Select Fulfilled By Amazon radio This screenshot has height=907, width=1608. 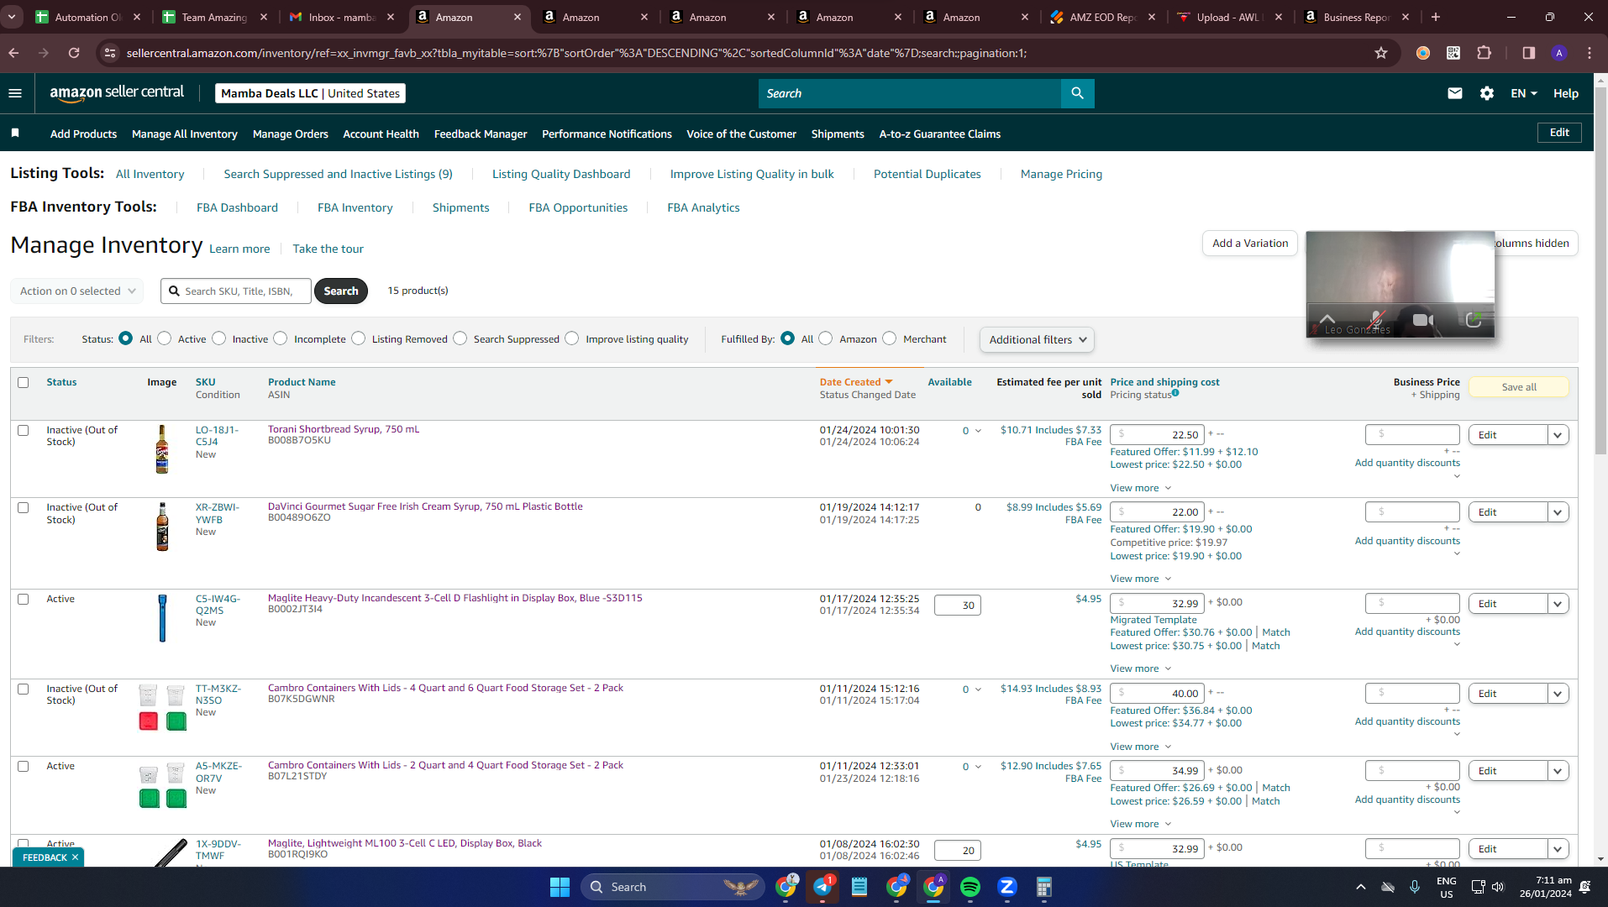tap(826, 338)
